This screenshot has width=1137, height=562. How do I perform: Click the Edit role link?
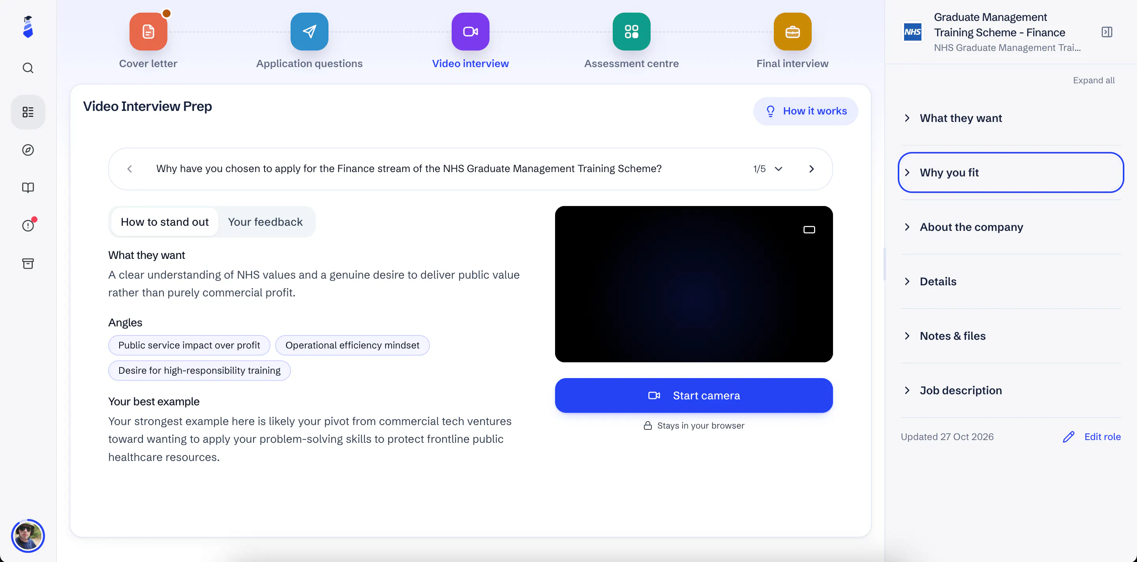tap(1102, 437)
